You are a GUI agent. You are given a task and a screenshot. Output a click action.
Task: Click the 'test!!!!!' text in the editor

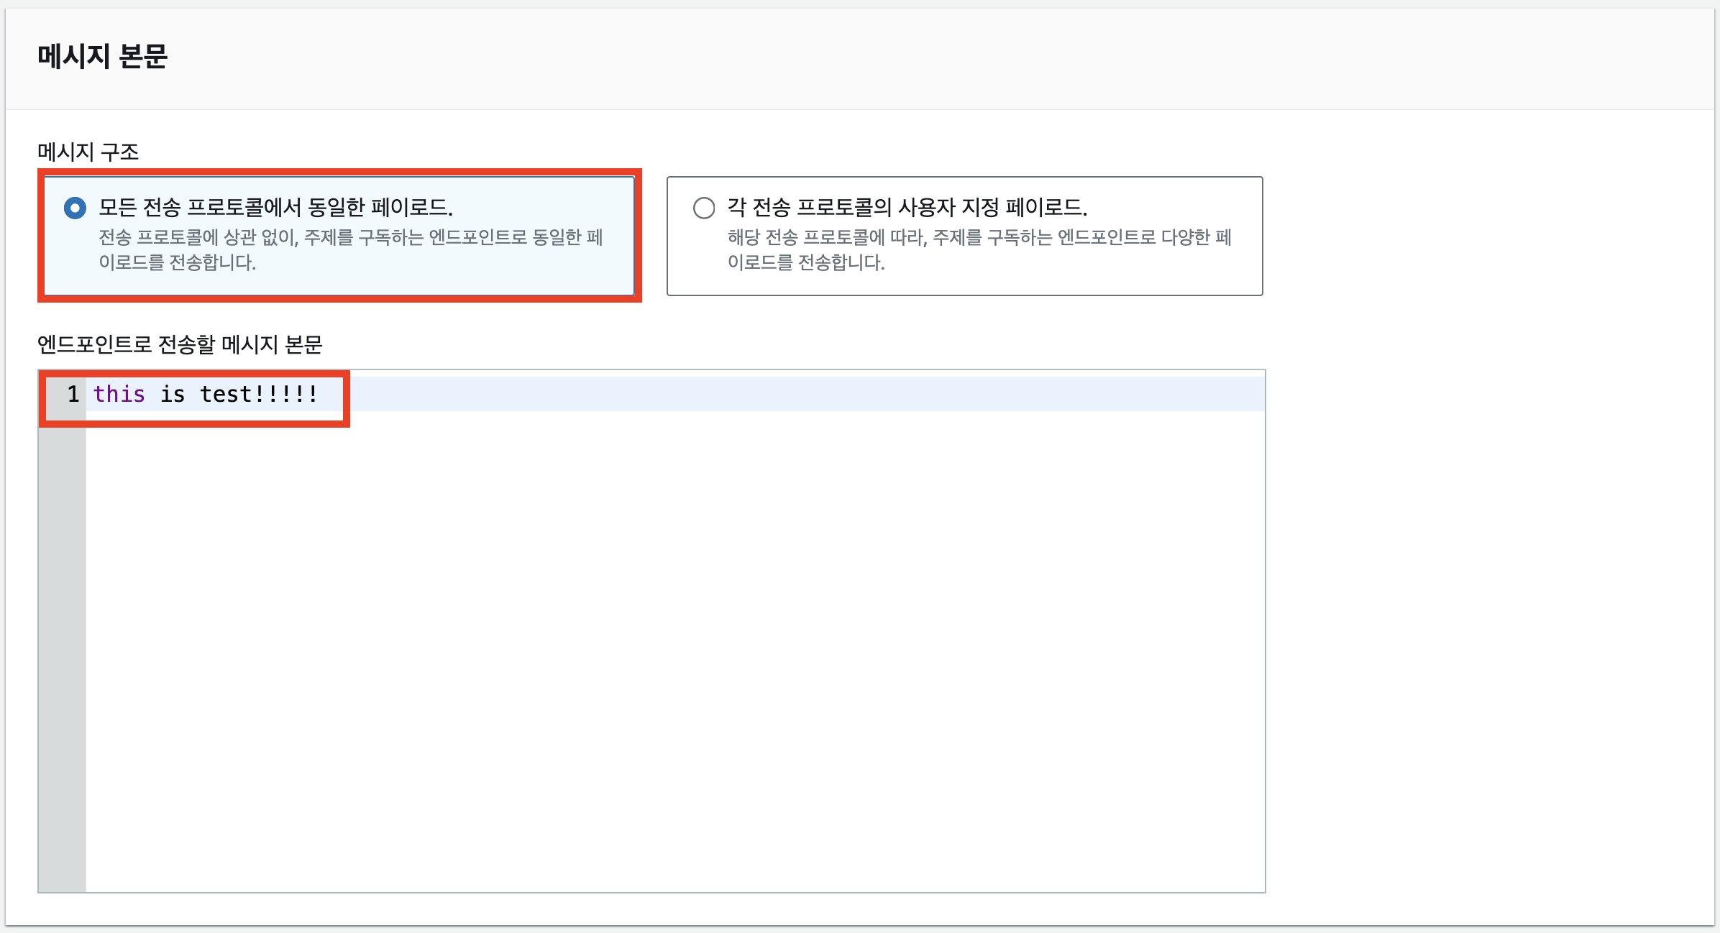point(257,394)
